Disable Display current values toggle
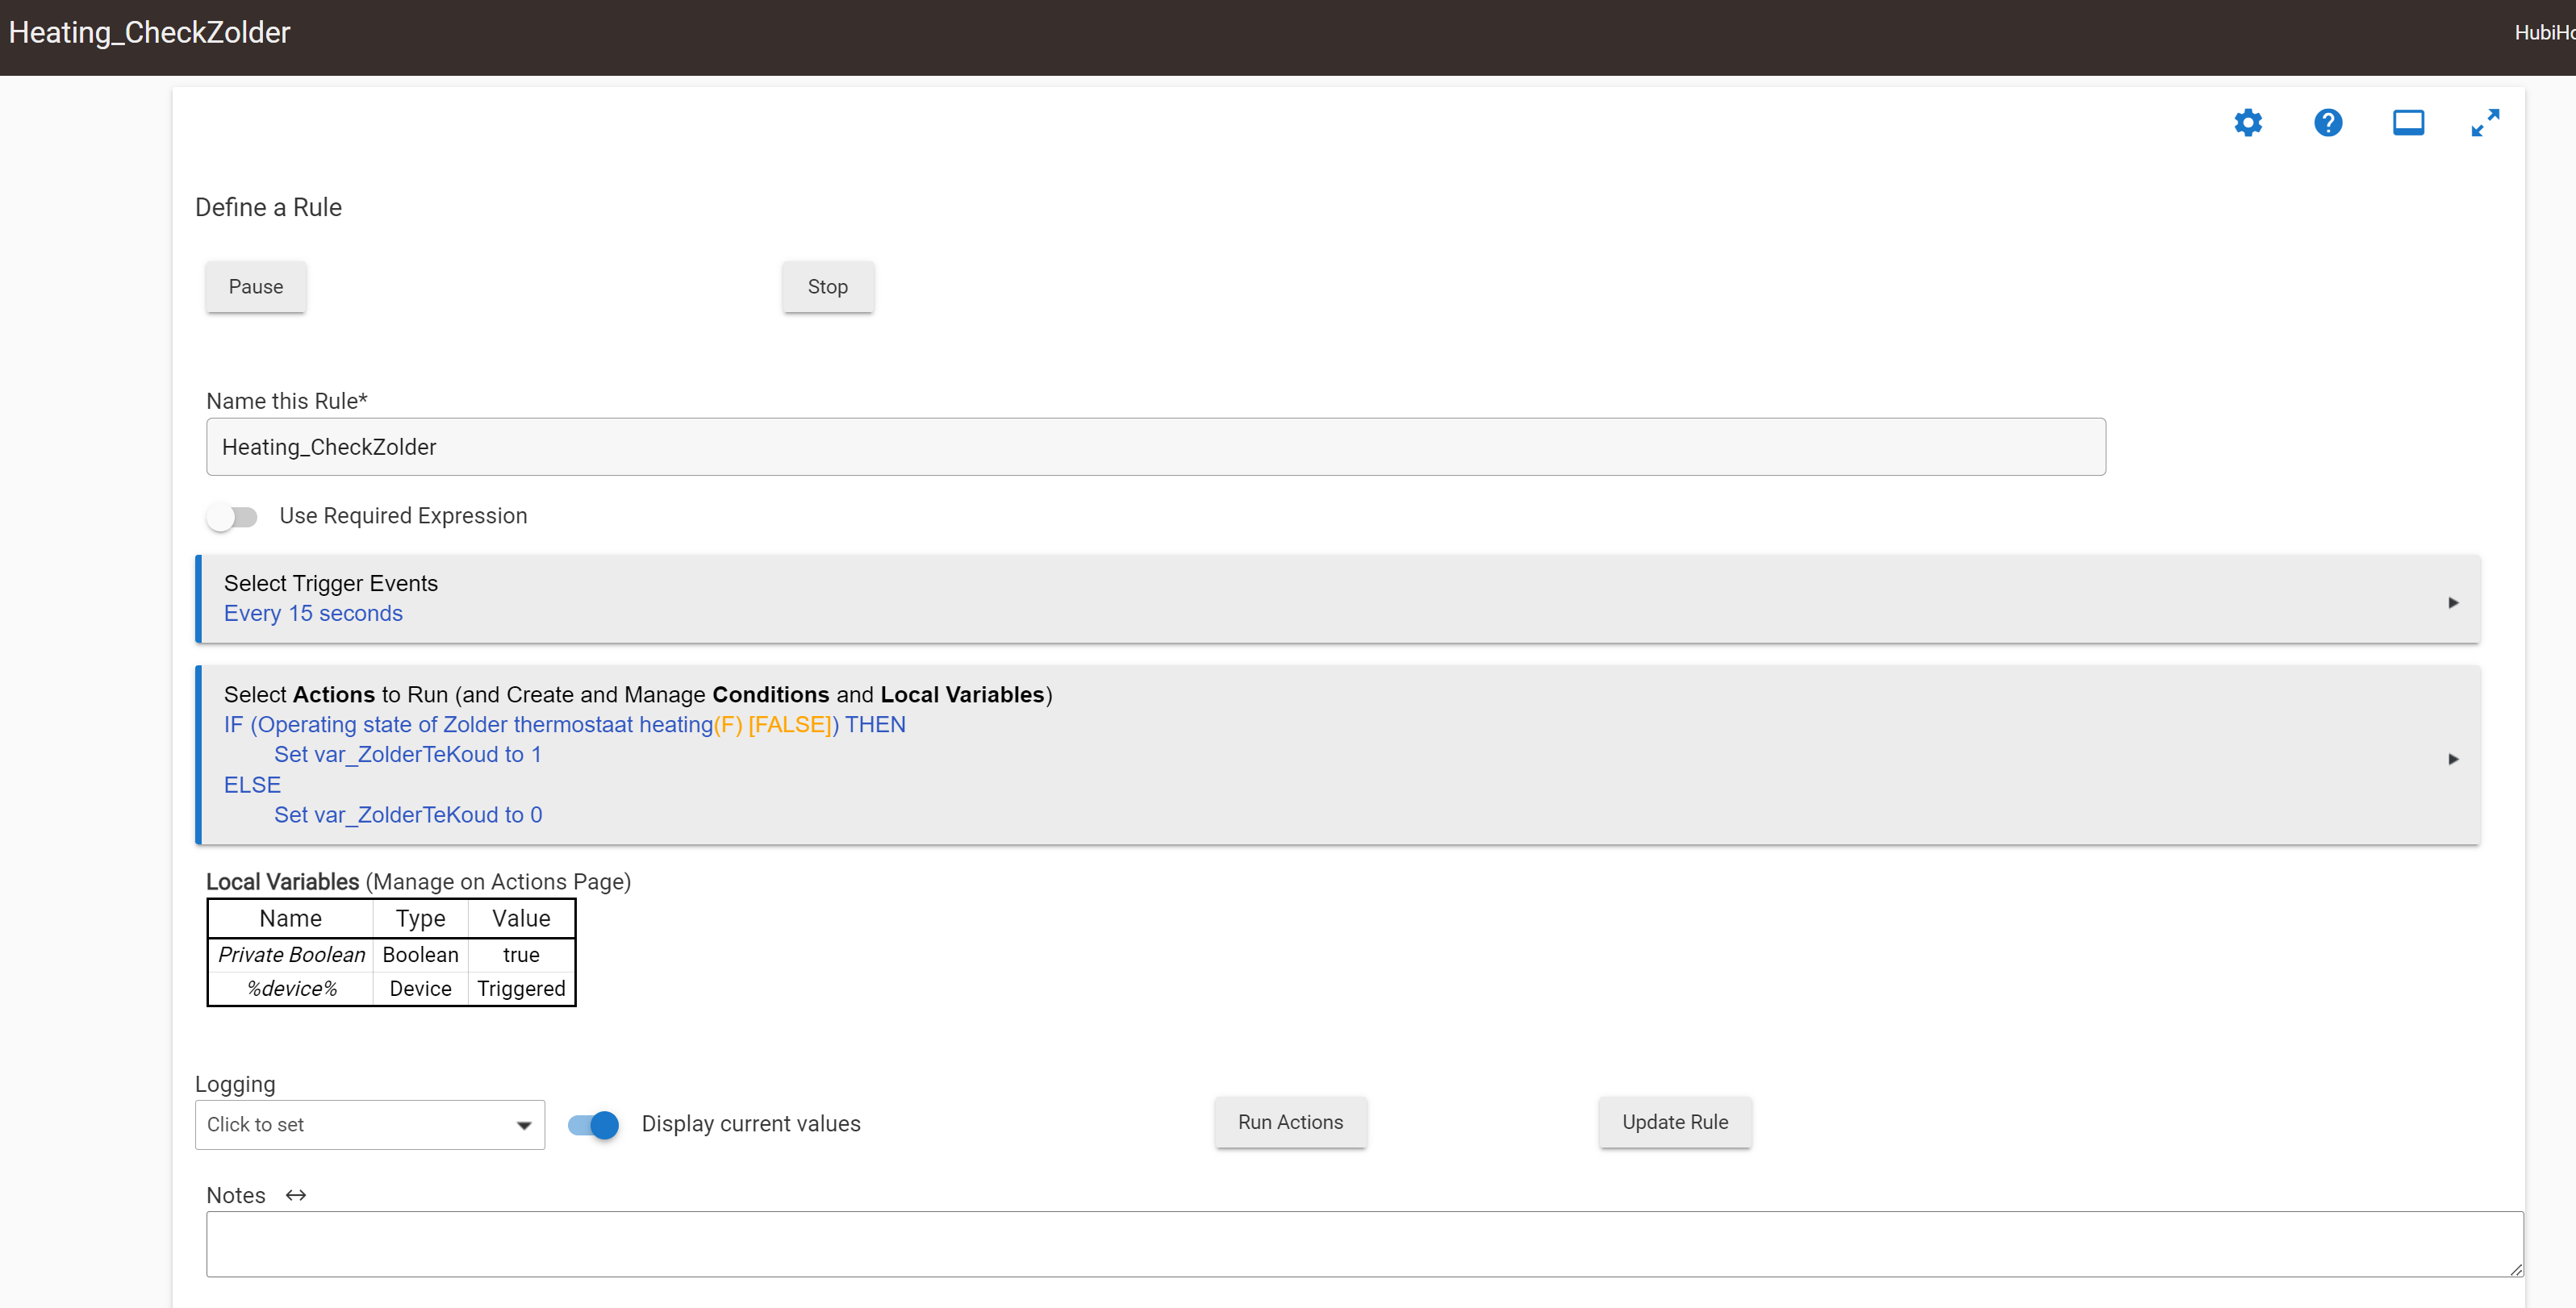This screenshot has width=2576, height=1308. [594, 1124]
